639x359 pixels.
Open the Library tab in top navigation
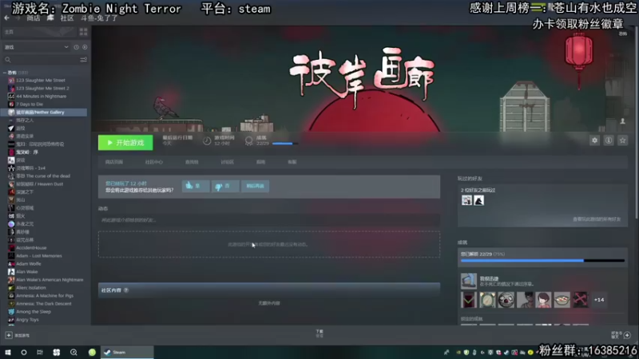(50, 18)
